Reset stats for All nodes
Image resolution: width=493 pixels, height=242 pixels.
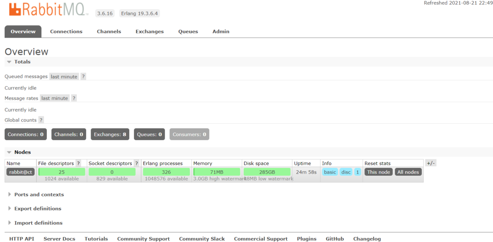pos(408,172)
